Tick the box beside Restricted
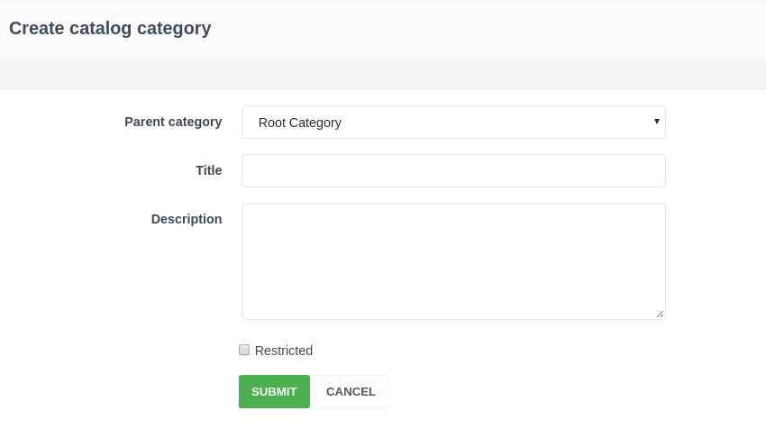 point(244,350)
